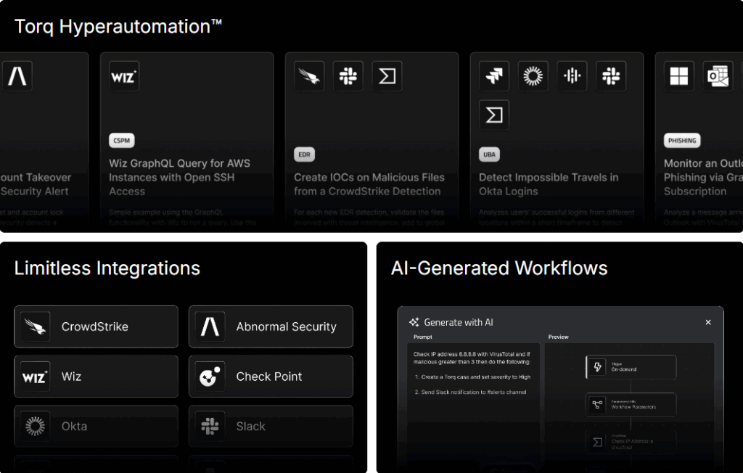Click the Okta sunburst icon in the UBA card
This screenshot has width=743, height=473.
pyautogui.click(x=533, y=76)
